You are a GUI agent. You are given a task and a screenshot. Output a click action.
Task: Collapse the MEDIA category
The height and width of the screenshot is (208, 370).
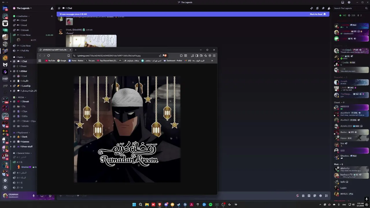click(x=19, y=97)
